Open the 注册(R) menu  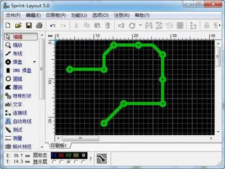tap(121, 15)
